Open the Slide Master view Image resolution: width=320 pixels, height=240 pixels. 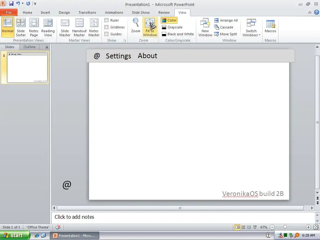click(65, 27)
